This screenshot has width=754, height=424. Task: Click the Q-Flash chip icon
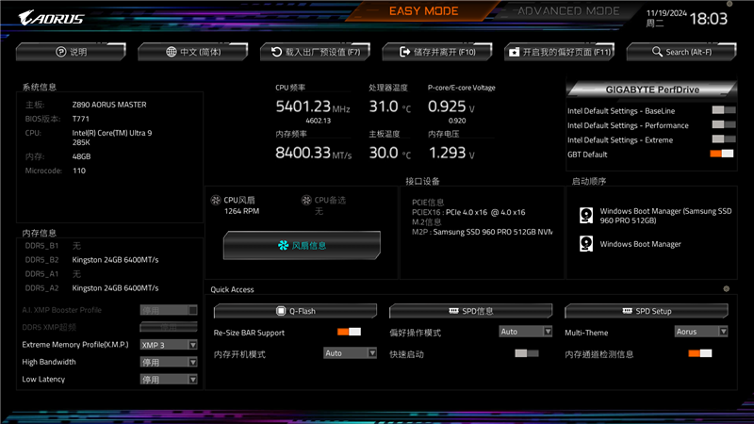(281, 311)
